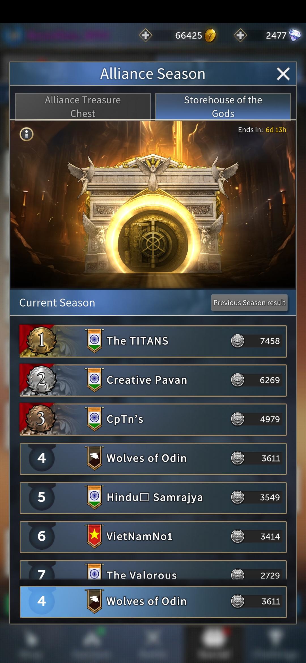Switch to Alliance Treasure Chest tab
The image size is (306, 663).
coord(83,107)
